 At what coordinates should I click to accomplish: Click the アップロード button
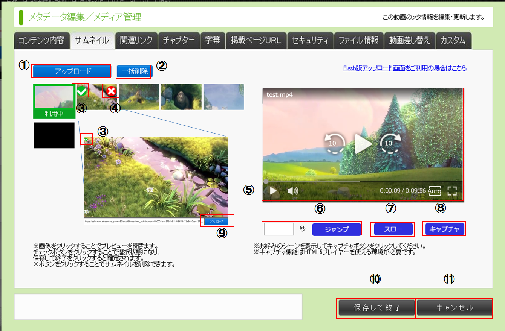[x=72, y=71]
